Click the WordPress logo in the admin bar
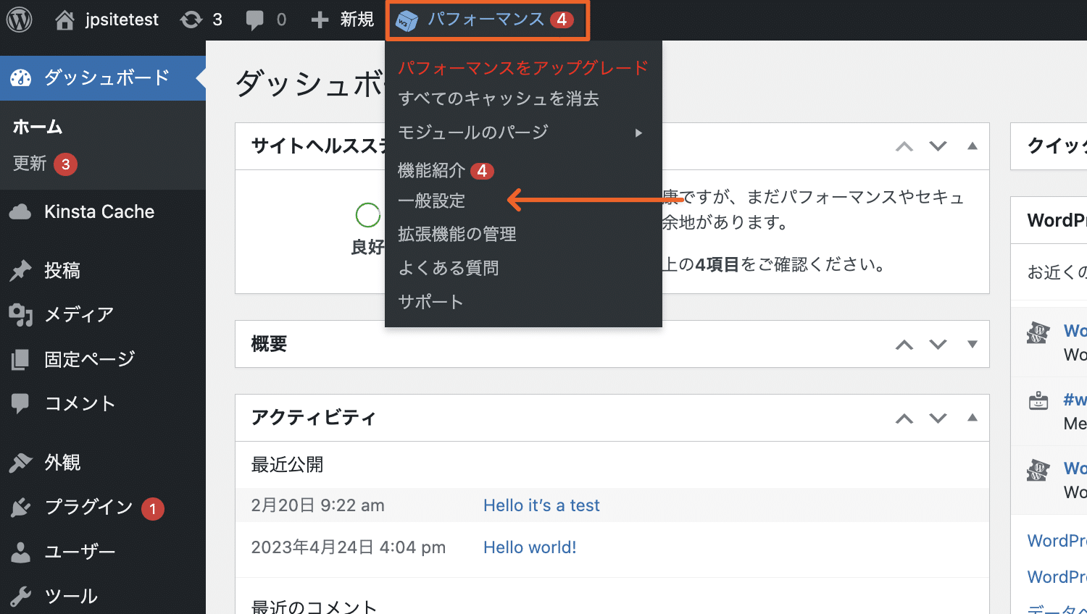Screen dimensions: 1087x614 pos(19,20)
